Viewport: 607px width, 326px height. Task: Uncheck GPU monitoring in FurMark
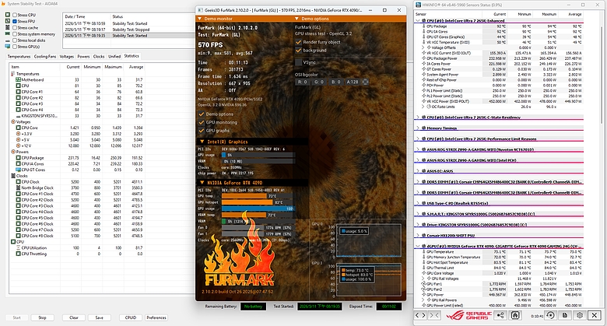(x=202, y=122)
